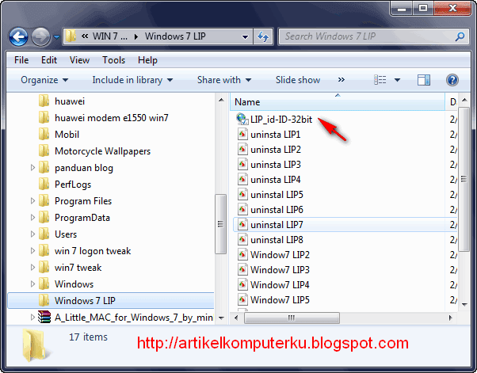
Task: Select the LIP_id-ID-32bit file icon
Action: click(x=242, y=119)
